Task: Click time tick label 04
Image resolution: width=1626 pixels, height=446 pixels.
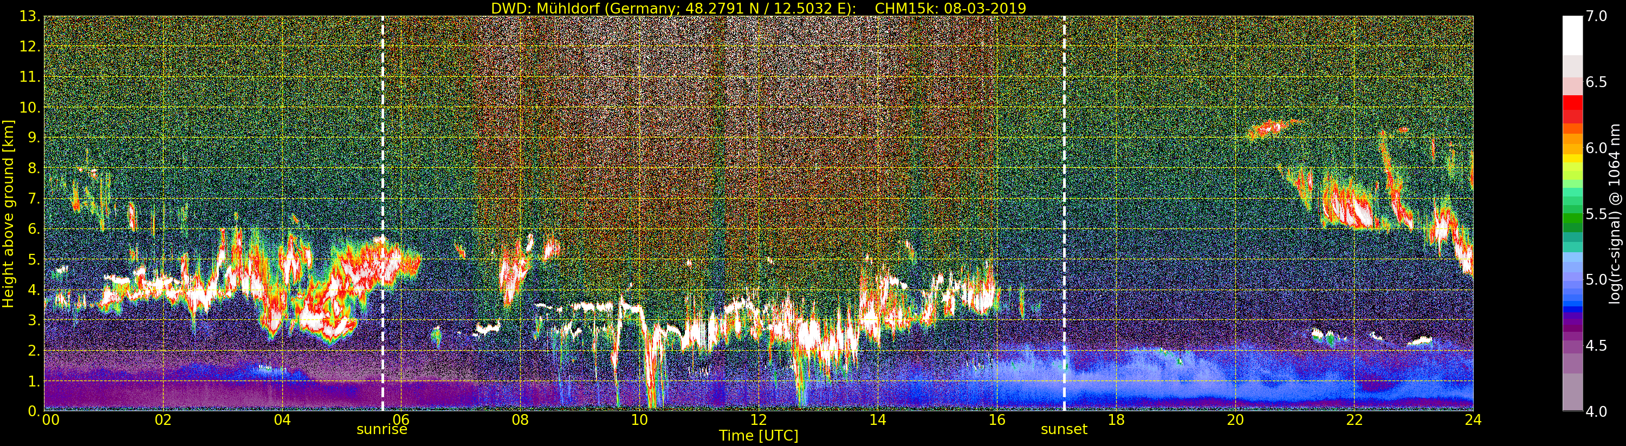Action: click(x=282, y=420)
